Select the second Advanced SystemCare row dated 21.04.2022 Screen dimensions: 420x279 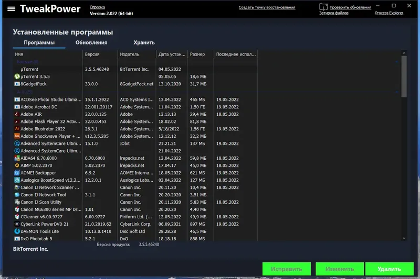click(x=135, y=151)
